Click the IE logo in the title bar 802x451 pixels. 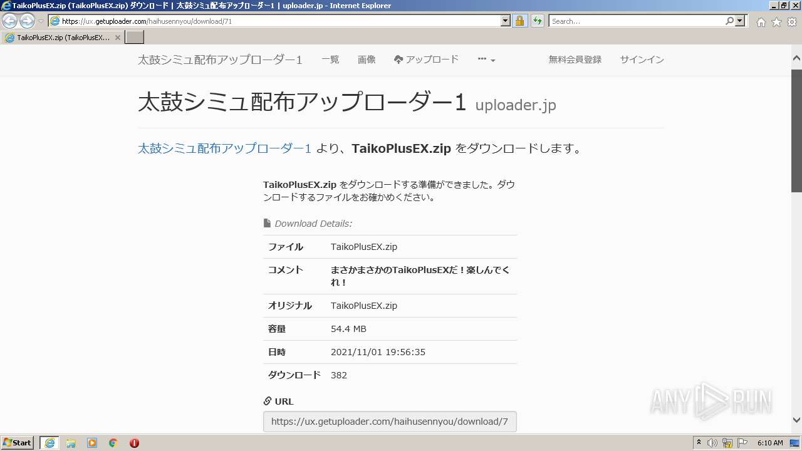pyautogui.click(x=6, y=6)
